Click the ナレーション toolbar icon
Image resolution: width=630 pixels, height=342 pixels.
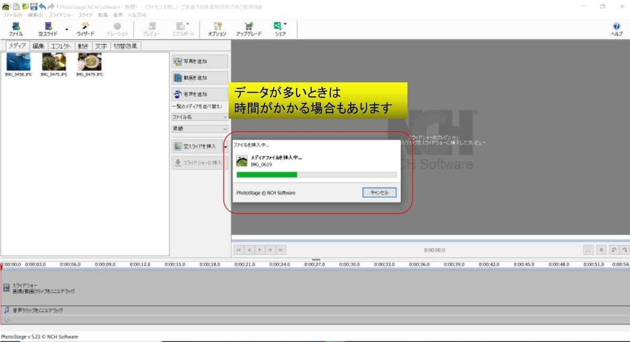pyautogui.click(x=117, y=29)
